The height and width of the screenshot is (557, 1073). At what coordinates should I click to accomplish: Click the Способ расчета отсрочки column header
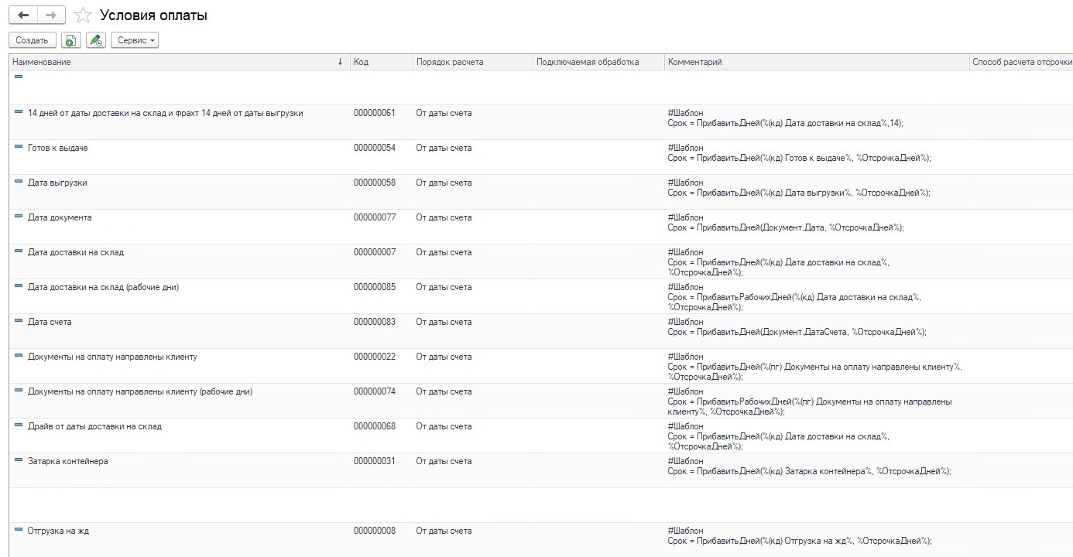click(1021, 62)
